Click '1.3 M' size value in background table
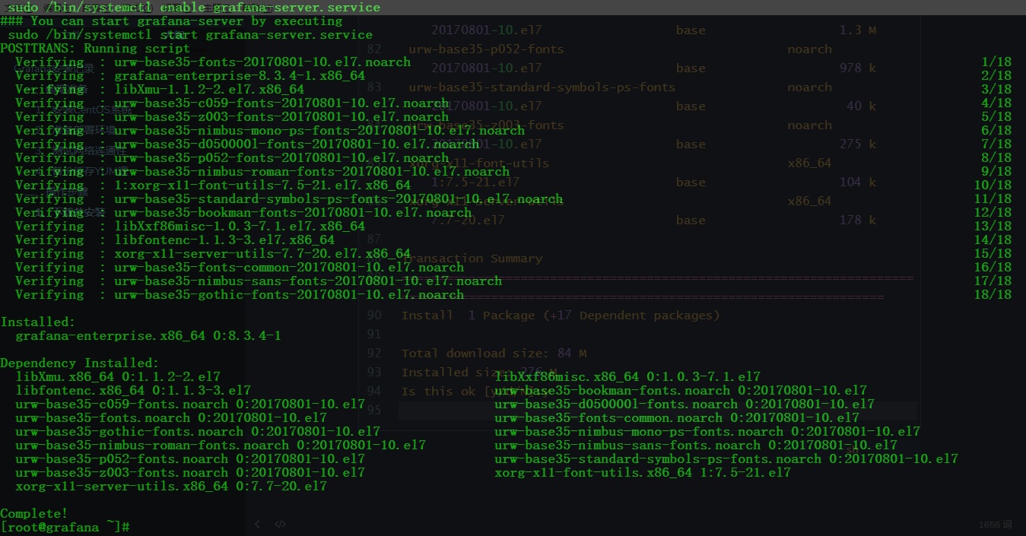This screenshot has height=536, width=1026. (858, 30)
